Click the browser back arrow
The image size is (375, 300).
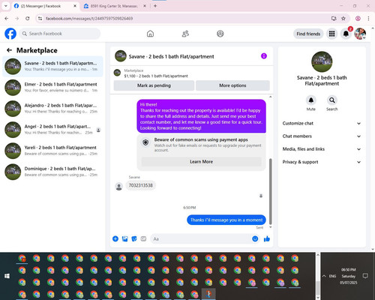7,18
